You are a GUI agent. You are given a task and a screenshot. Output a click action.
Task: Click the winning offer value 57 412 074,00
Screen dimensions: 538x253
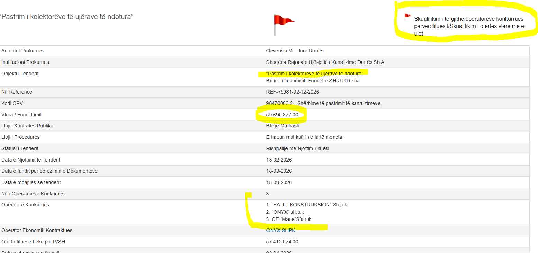(282, 242)
